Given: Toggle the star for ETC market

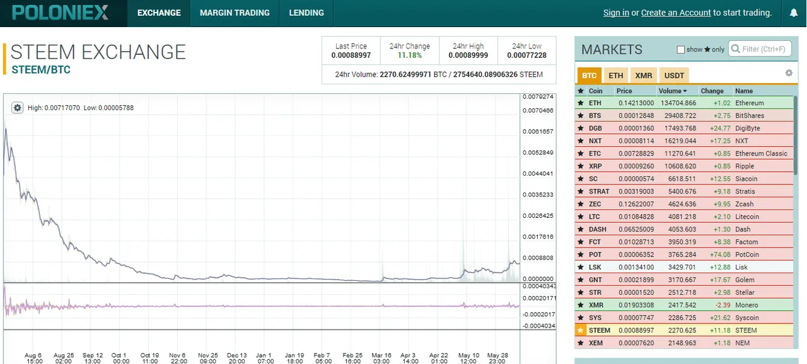Looking at the screenshot, I should click(581, 154).
